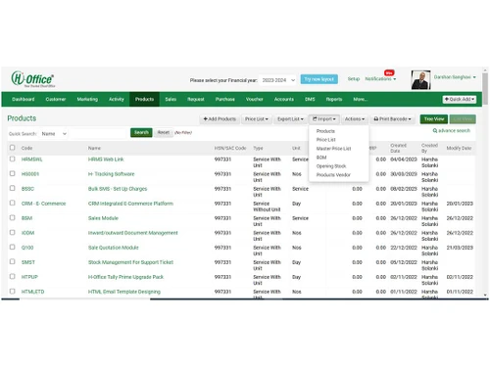Check the HS0001 row checkbox
The height and width of the screenshot is (367, 490).
coord(13,173)
